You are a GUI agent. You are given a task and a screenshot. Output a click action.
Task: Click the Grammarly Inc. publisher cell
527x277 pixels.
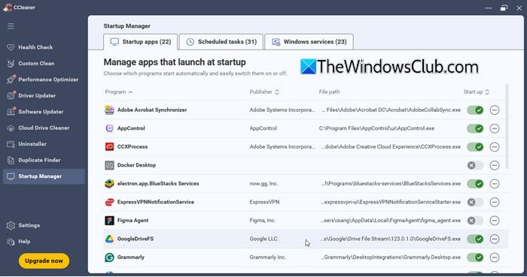(x=267, y=257)
